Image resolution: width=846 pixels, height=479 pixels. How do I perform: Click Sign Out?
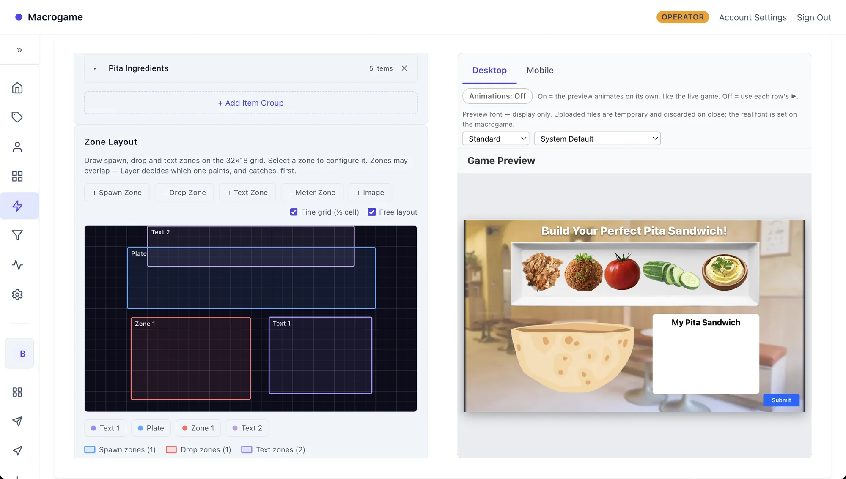pyautogui.click(x=814, y=17)
